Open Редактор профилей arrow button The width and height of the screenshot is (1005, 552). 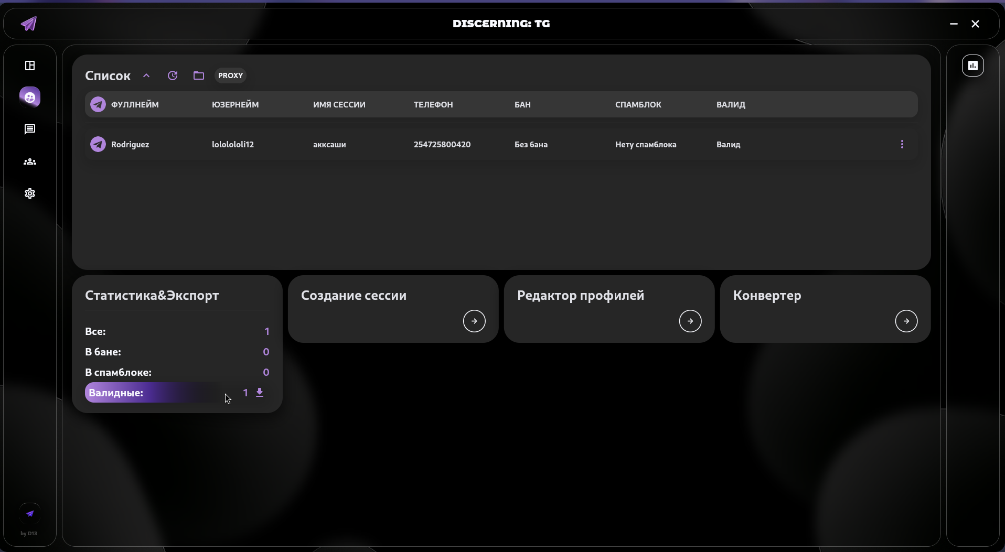(x=690, y=321)
